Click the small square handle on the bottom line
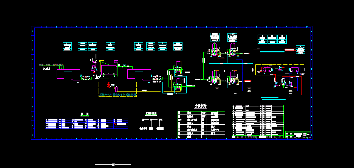Screen dimensions: 354x168 tap(113, 164)
